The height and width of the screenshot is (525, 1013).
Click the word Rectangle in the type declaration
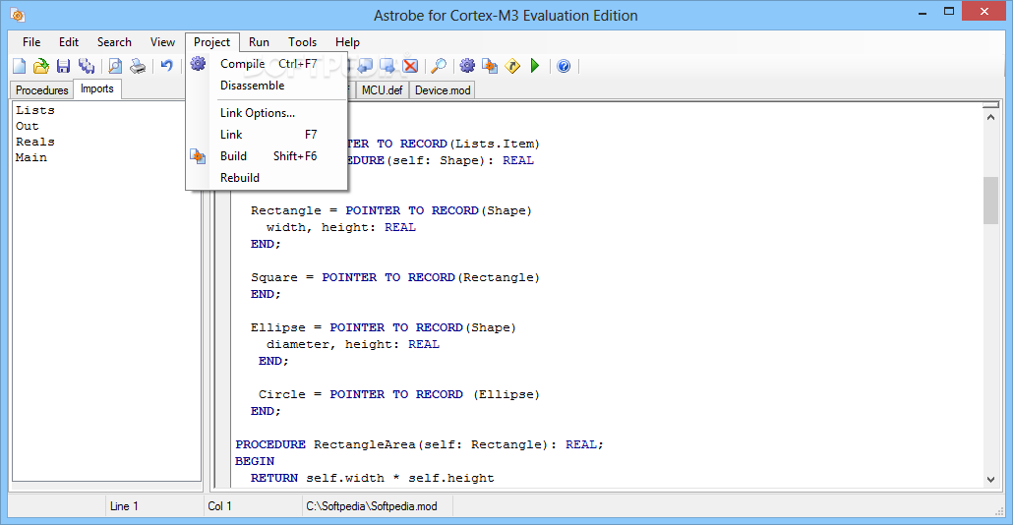(285, 210)
